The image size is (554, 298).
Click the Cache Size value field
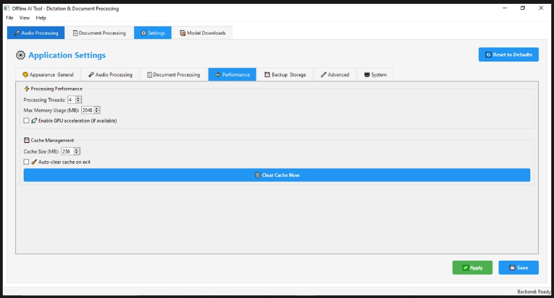[68, 151]
